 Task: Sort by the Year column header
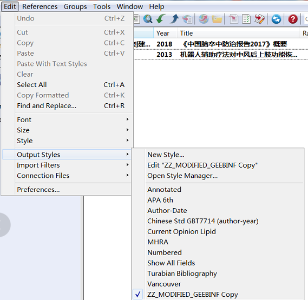coord(165,33)
